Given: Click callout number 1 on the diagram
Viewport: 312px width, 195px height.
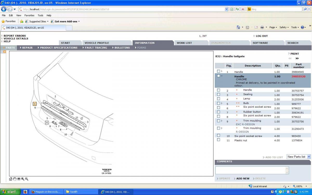Looking at the screenshot, I should click(35, 104).
